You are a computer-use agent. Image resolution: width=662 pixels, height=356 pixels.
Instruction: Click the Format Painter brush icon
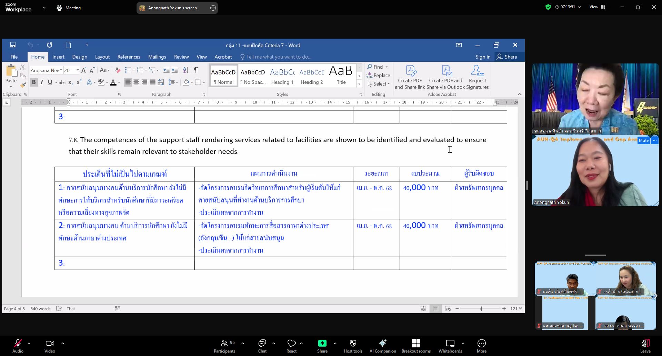pos(23,85)
